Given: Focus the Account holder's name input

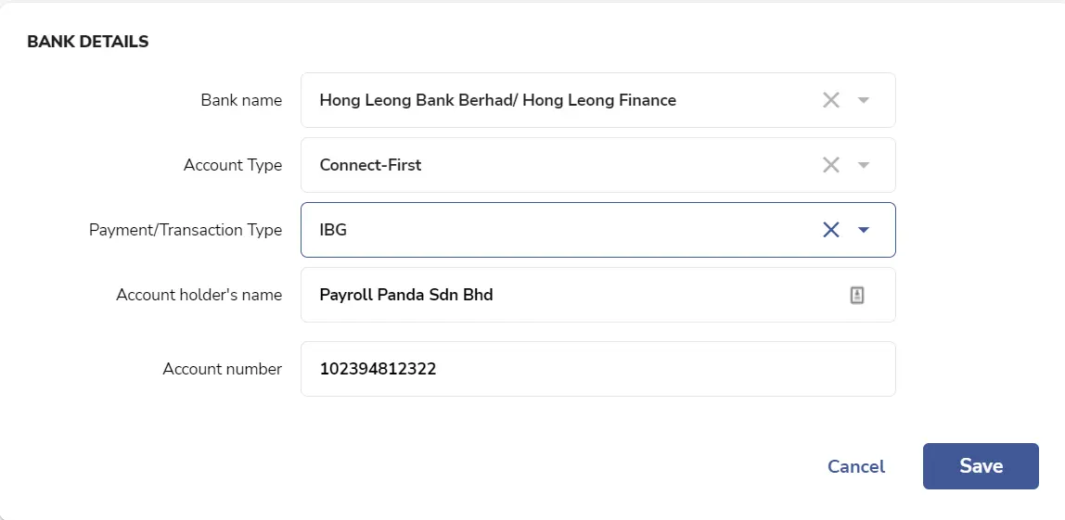Looking at the screenshot, I should click(x=597, y=296).
